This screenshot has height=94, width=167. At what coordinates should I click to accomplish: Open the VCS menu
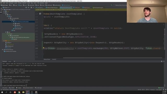click(x=38, y=3)
